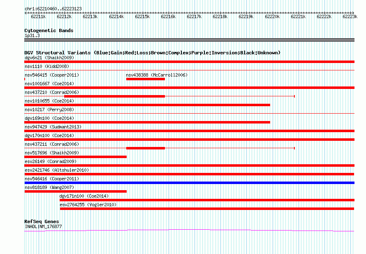Image resolution: width=366 pixels, height=254 pixels.
Task: Click the Cytogenetic Bands track title
Action: click(49, 30)
